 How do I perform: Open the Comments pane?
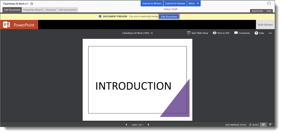(242, 33)
